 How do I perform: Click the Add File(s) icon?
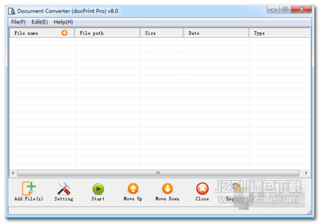pos(29,189)
